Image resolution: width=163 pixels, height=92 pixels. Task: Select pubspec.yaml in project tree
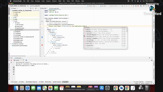pos(19,40)
